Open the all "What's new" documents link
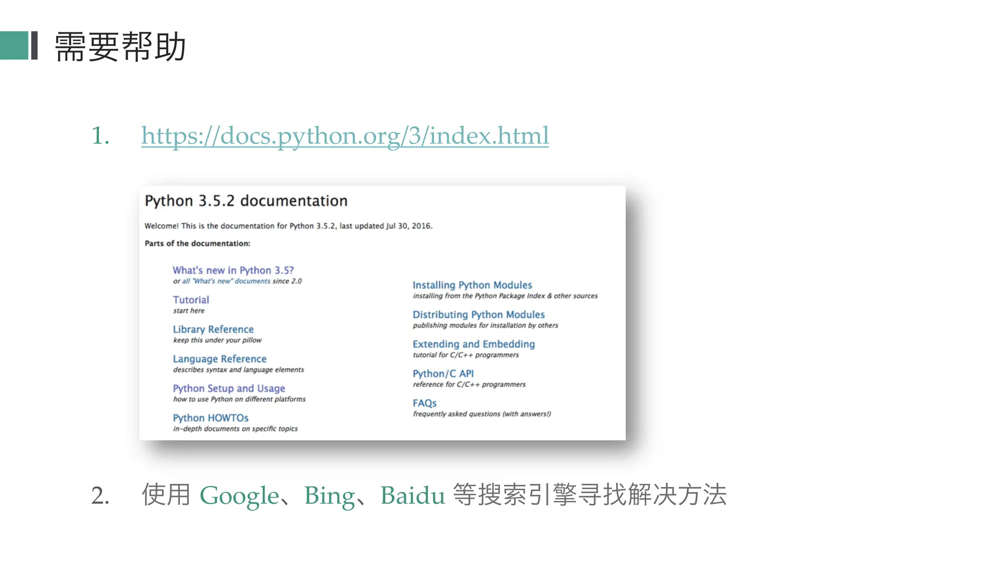This screenshot has height=563, width=1001. [x=226, y=281]
